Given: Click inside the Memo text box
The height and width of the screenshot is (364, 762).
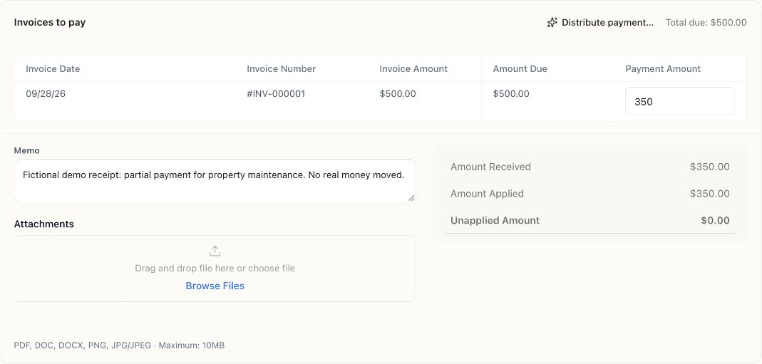Looking at the screenshot, I should pyautogui.click(x=215, y=180).
